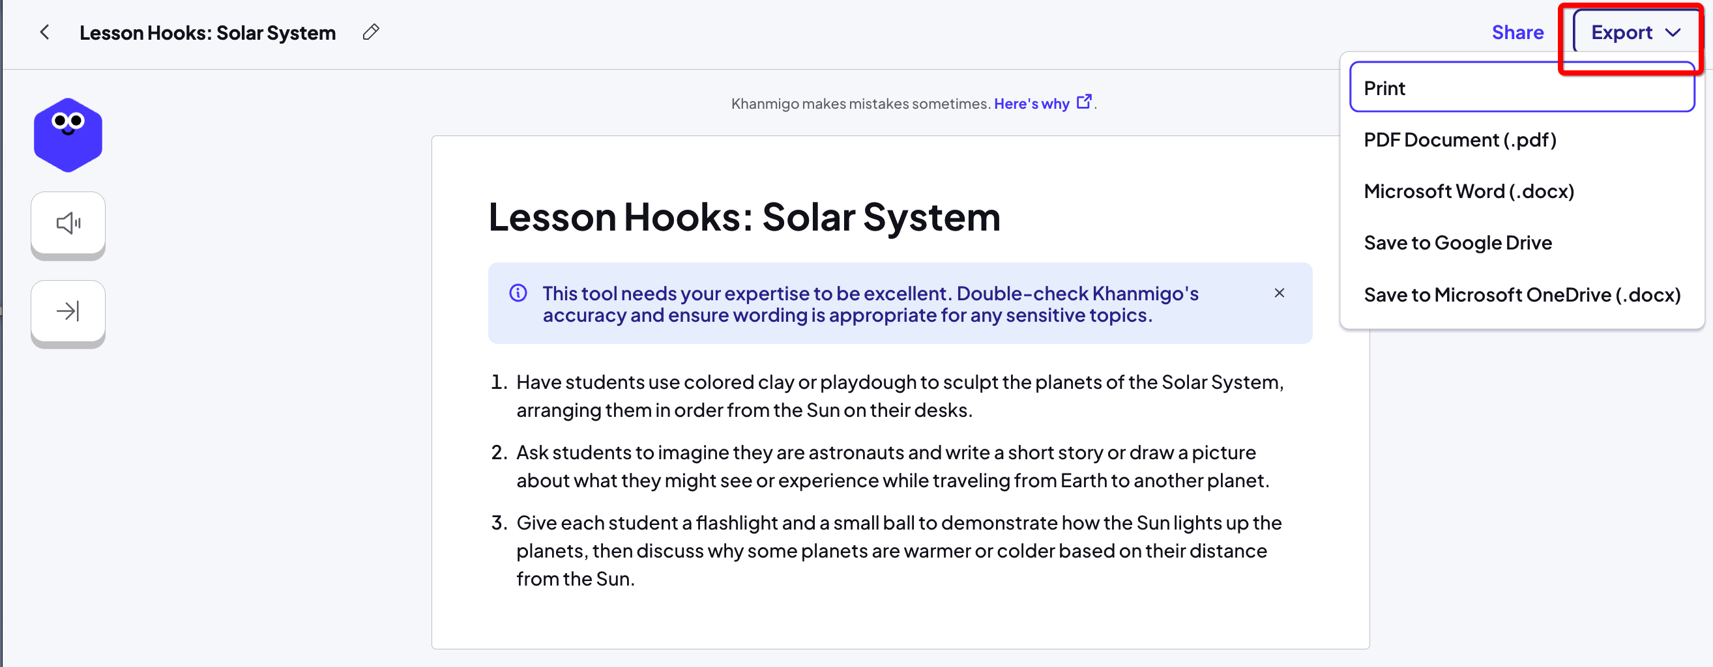Dismiss the expertise notice banner
1713x667 pixels.
pyautogui.click(x=1279, y=293)
